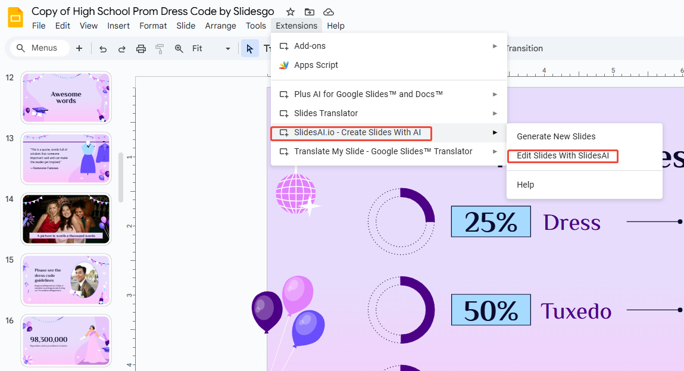Viewport: 684px width, 371px height.
Task: Click the New slide plus icon
Action: pos(79,48)
